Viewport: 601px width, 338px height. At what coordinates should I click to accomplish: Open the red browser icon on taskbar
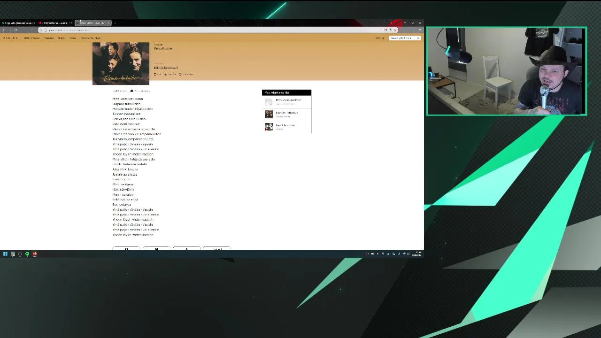click(34, 254)
